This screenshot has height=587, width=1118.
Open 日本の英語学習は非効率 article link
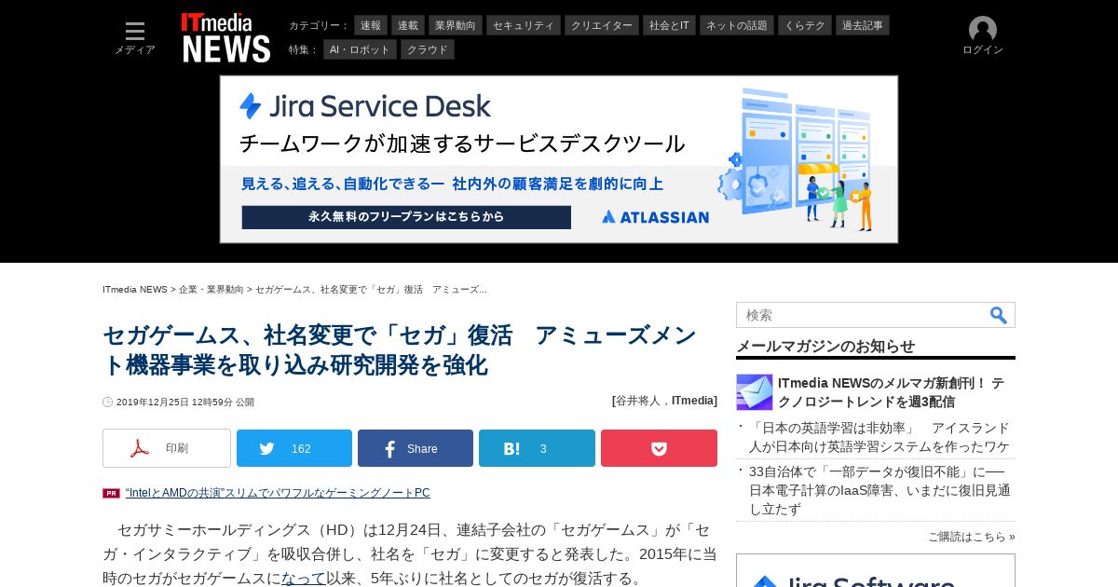[x=879, y=437]
